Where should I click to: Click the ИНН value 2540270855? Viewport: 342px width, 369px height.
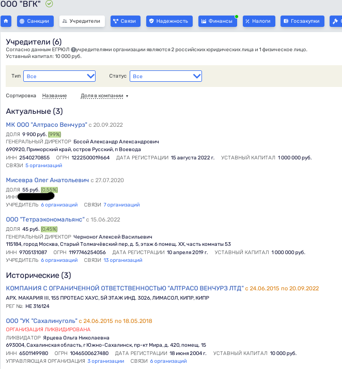pos(34,158)
